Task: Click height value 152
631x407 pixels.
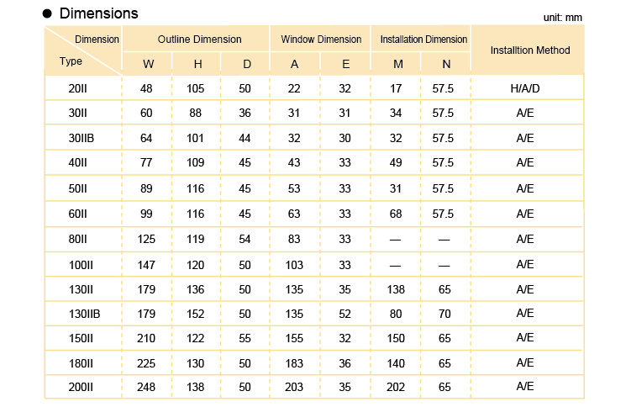Action: click(195, 314)
